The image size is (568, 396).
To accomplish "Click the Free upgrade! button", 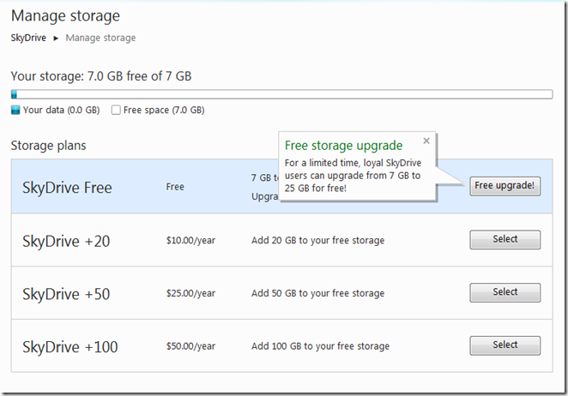I will pyautogui.click(x=505, y=186).
